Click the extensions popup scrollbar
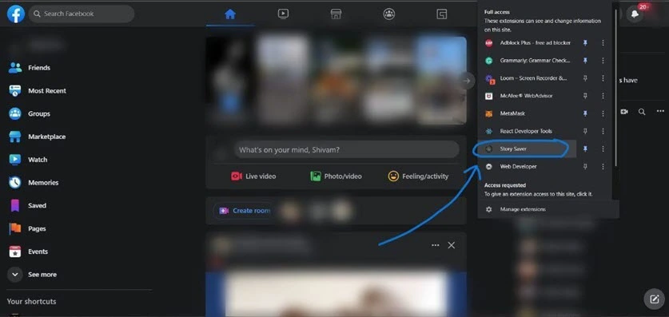The image size is (669, 317). (x=615, y=87)
